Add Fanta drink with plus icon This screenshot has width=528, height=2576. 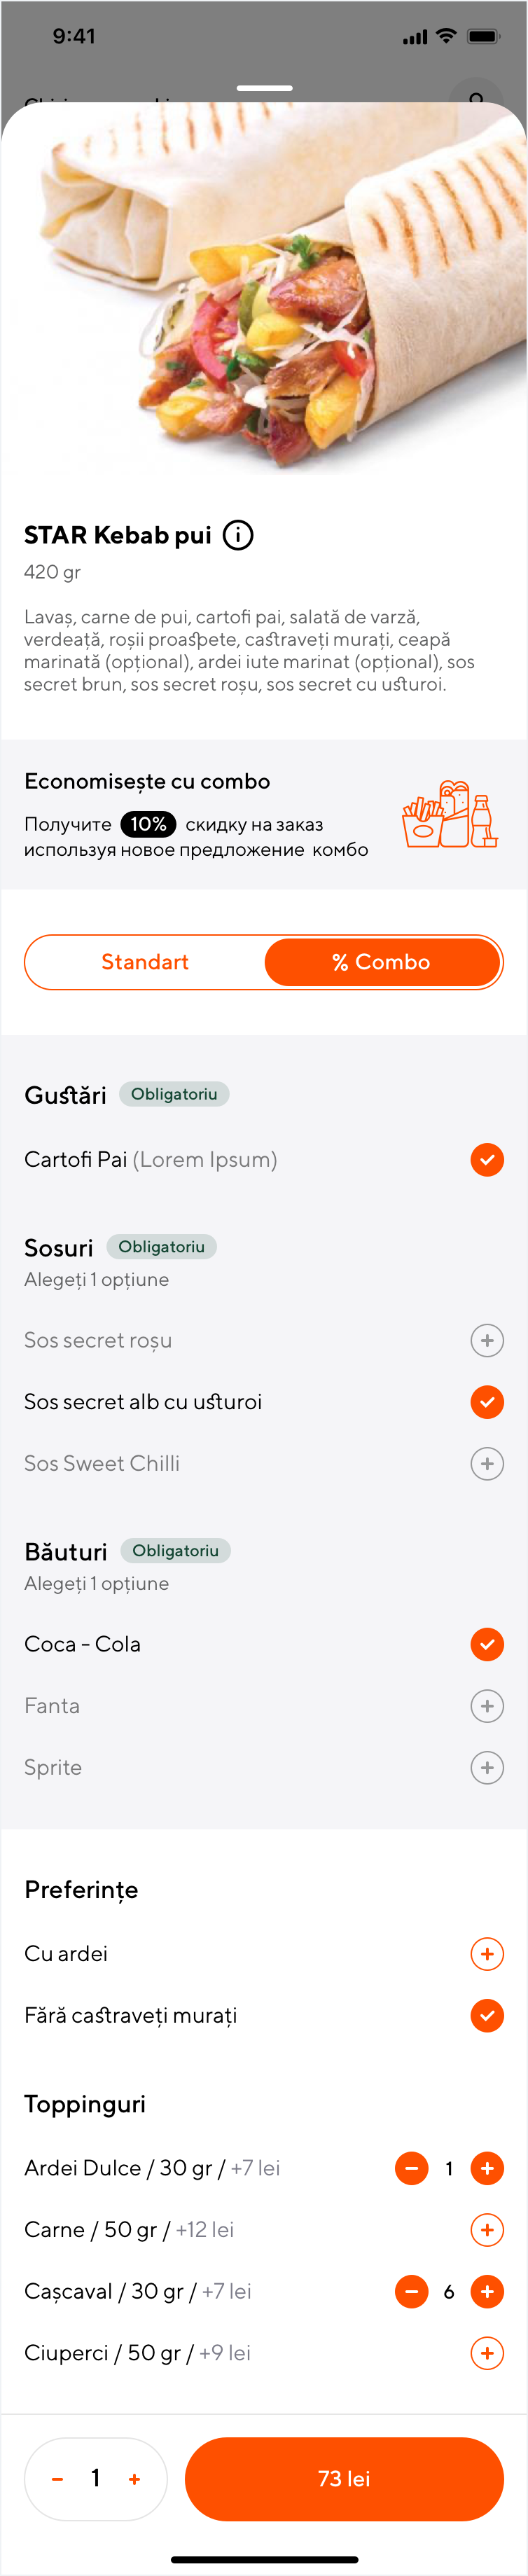coord(487,1706)
